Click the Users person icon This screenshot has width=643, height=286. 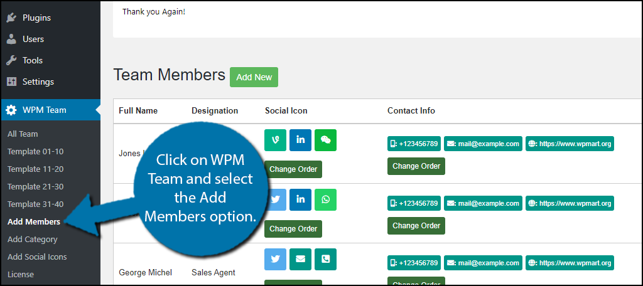pos(11,40)
